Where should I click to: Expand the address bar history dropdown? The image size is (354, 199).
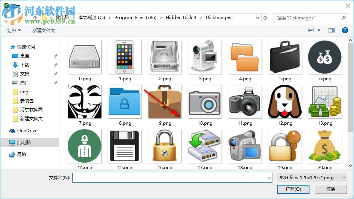[257, 18]
